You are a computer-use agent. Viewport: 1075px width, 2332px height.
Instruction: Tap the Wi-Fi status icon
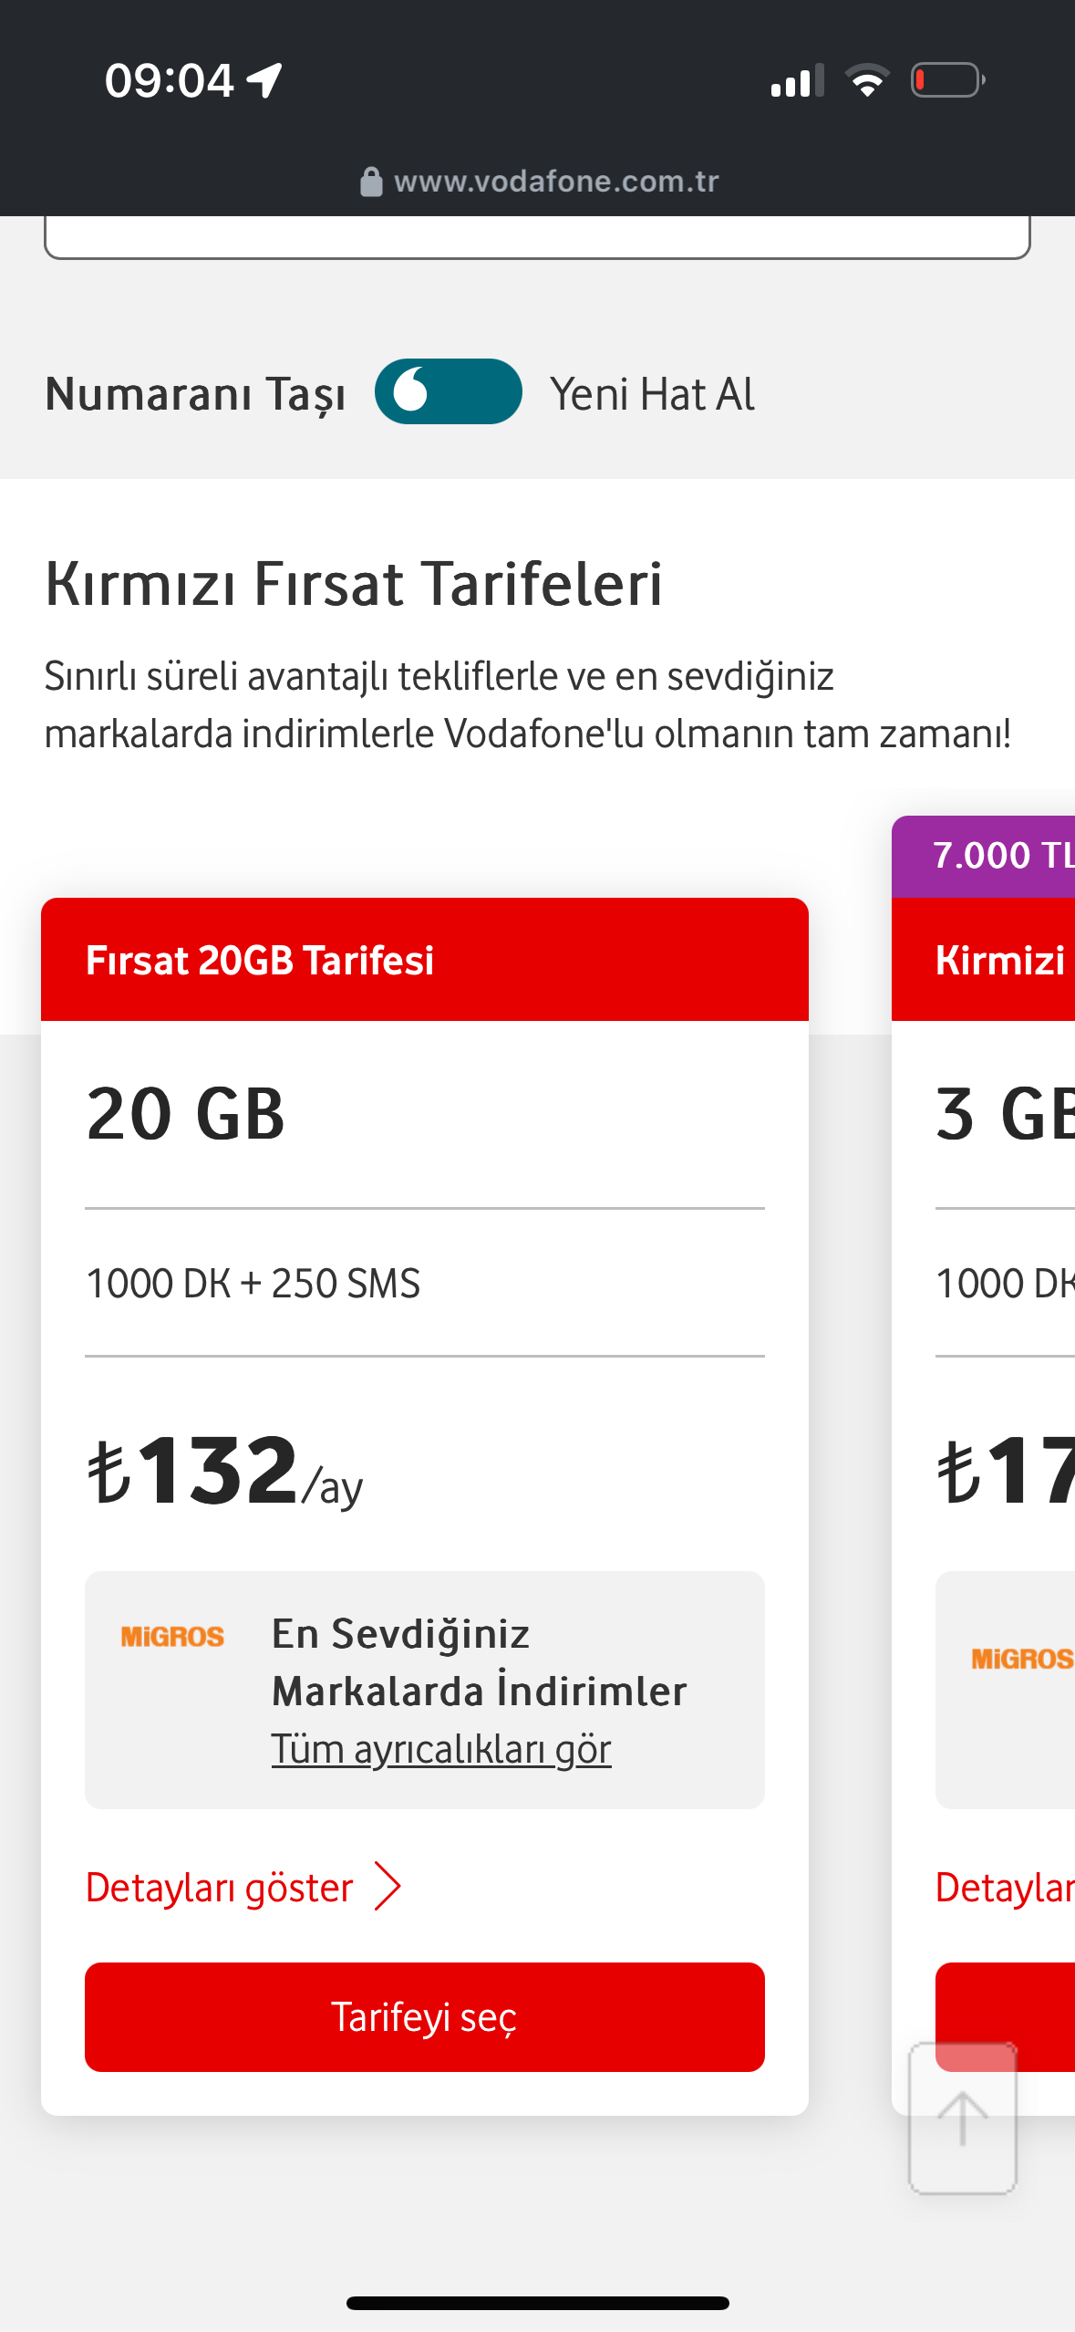point(867,80)
